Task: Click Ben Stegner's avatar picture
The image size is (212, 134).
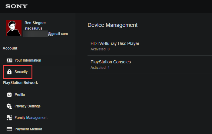Action: coord(14,28)
